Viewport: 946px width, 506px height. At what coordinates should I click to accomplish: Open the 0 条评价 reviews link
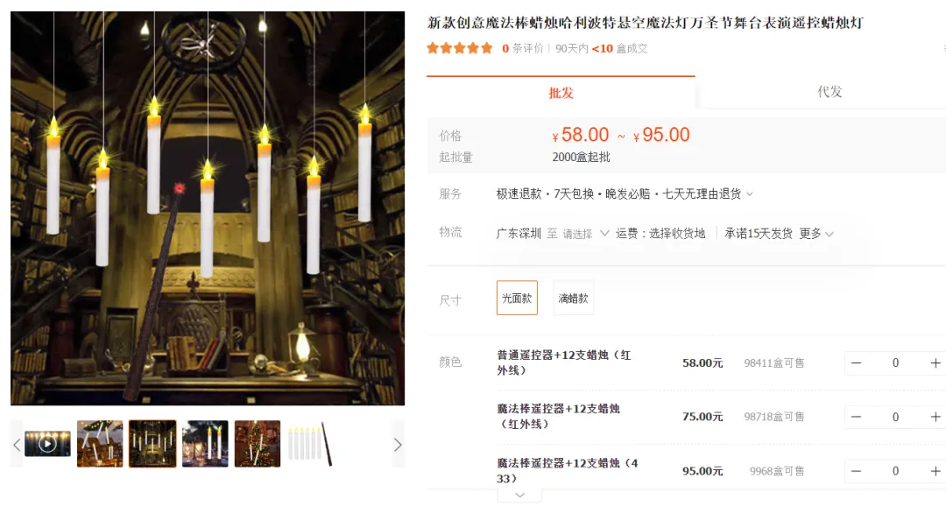pos(522,48)
